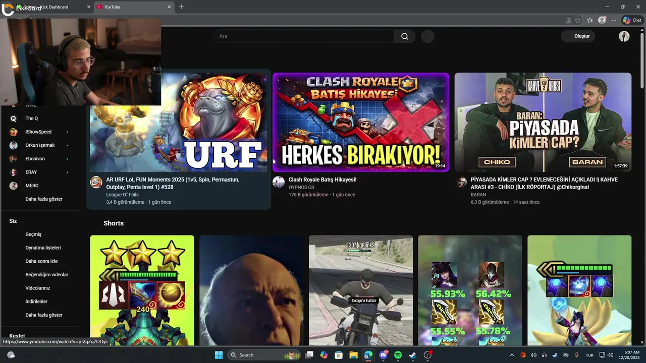Add page to favorites with star icon
The height and width of the screenshot is (363, 646).
click(578, 20)
